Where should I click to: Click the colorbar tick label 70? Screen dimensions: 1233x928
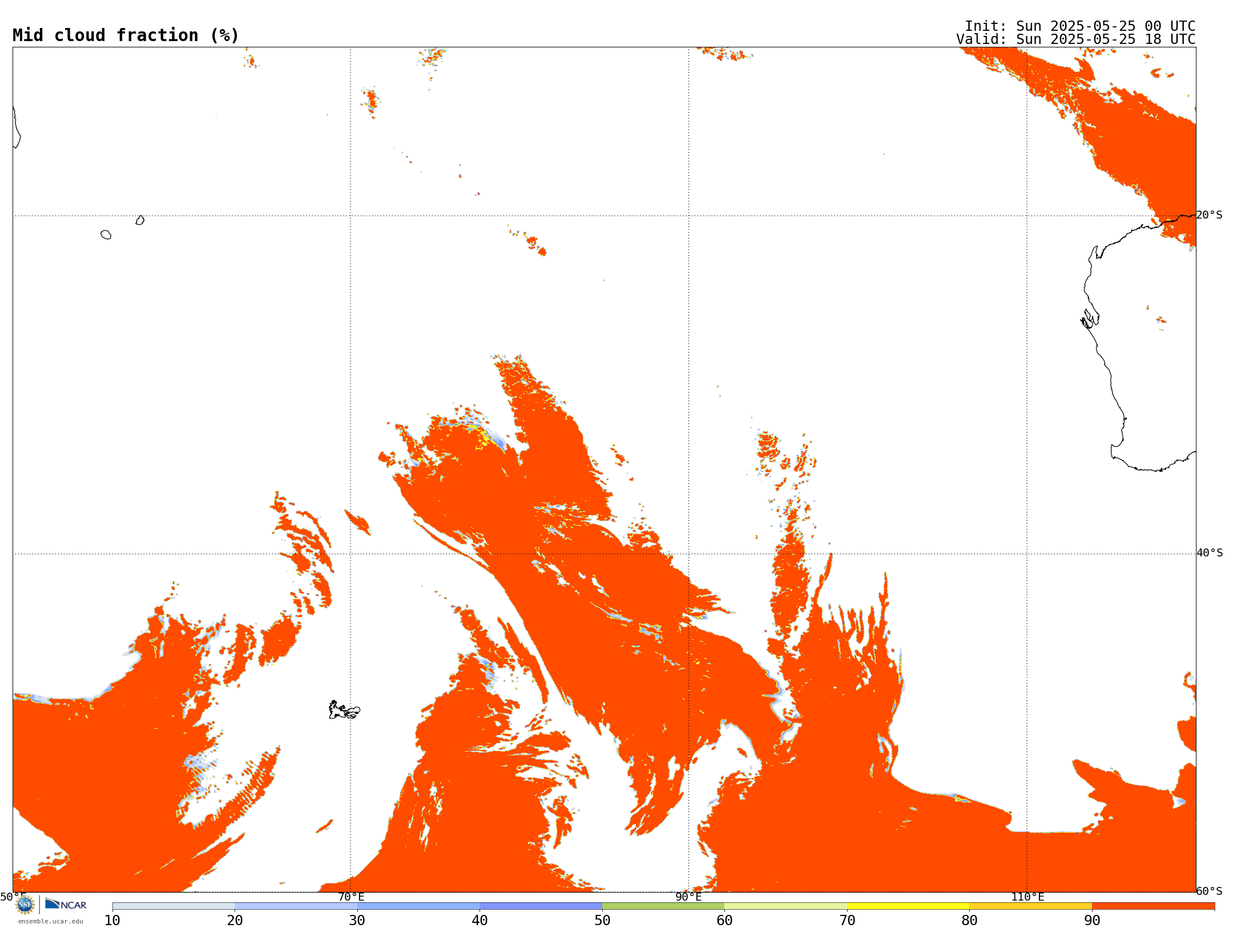pos(847,921)
